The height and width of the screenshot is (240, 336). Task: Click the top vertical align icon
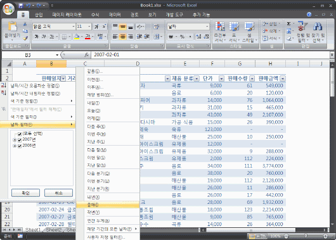point(115,27)
